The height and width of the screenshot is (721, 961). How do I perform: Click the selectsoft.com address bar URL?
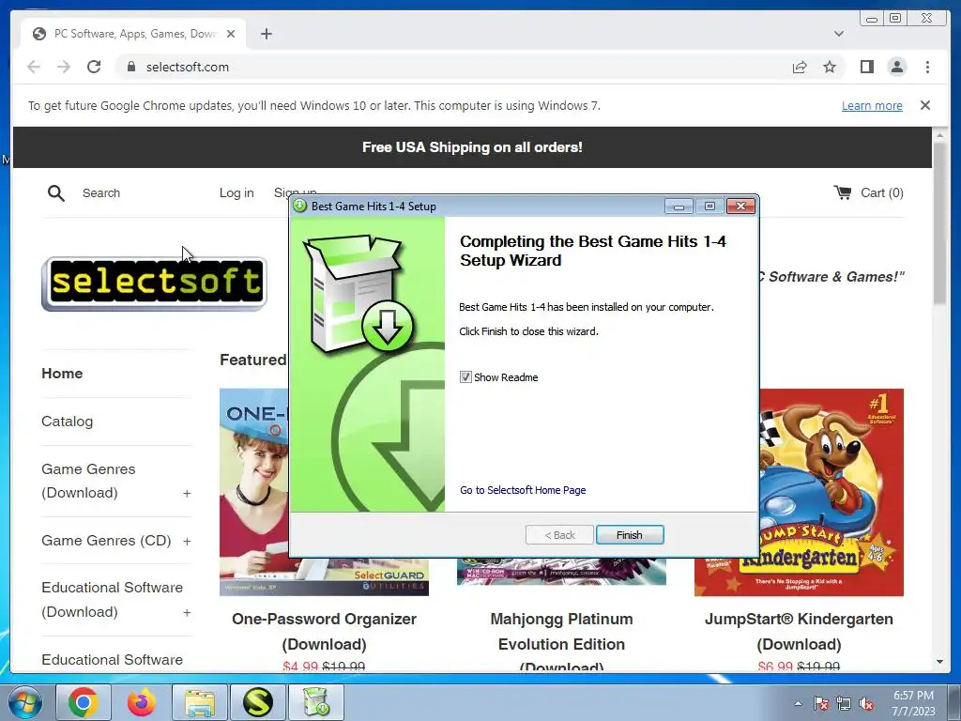coord(188,67)
